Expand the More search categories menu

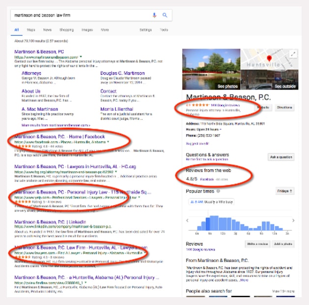click(105, 30)
